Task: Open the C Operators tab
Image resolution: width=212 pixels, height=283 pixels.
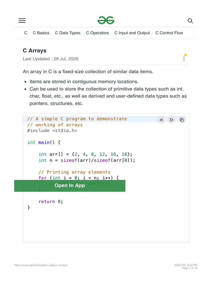Action: point(97,33)
